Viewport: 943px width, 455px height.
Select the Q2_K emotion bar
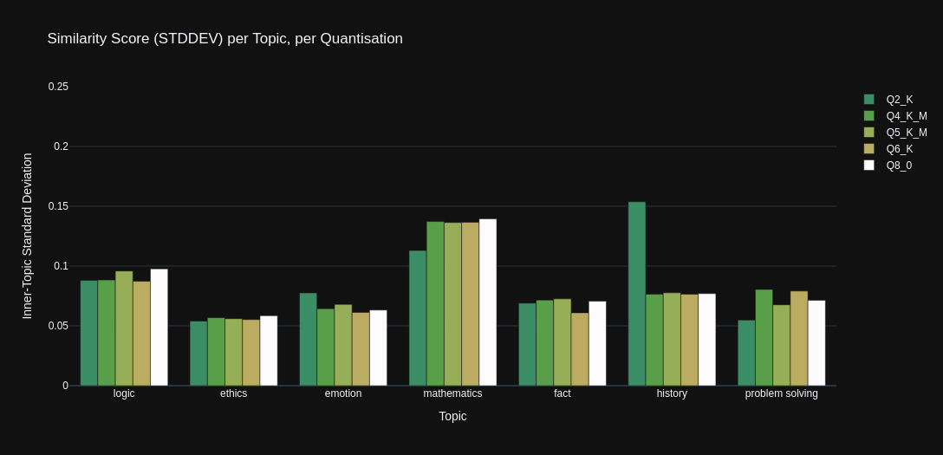pyautogui.click(x=308, y=340)
